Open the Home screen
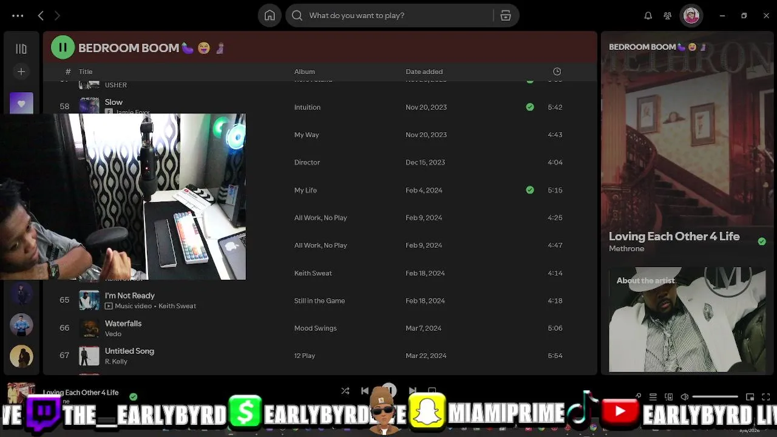 point(270,16)
